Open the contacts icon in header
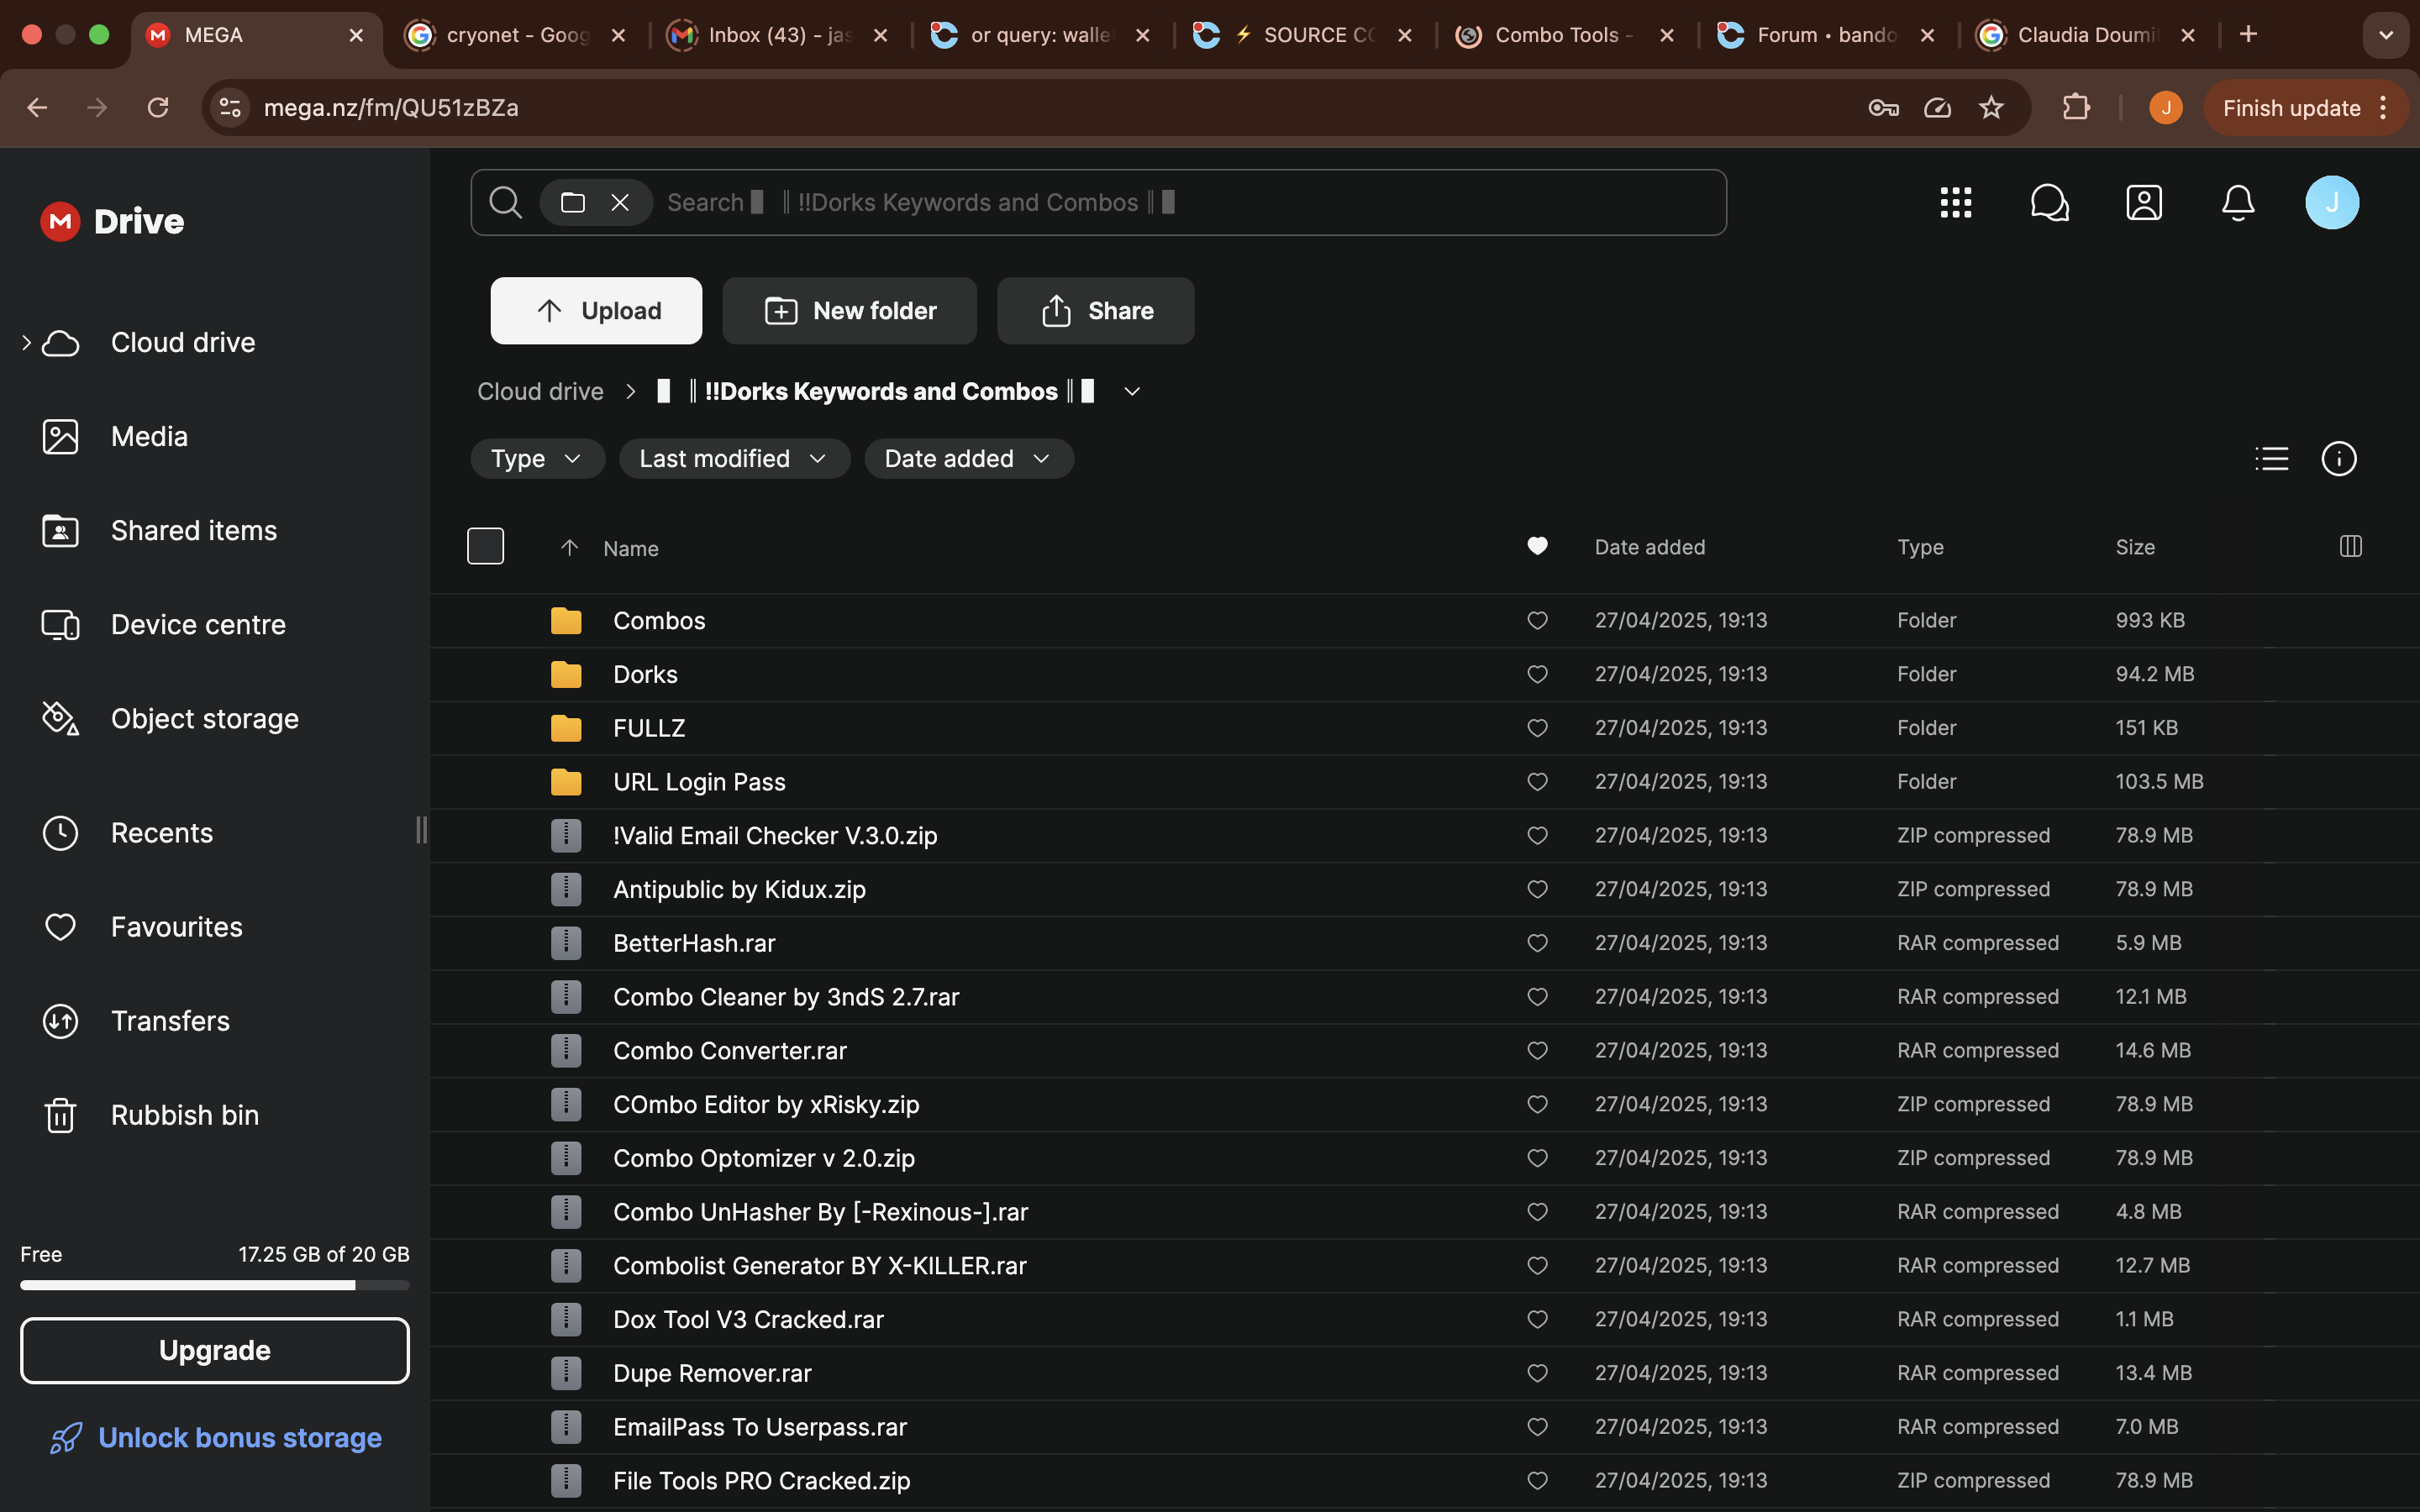 [x=2143, y=203]
